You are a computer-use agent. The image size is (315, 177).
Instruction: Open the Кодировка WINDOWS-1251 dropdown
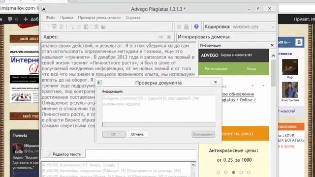click(253, 27)
